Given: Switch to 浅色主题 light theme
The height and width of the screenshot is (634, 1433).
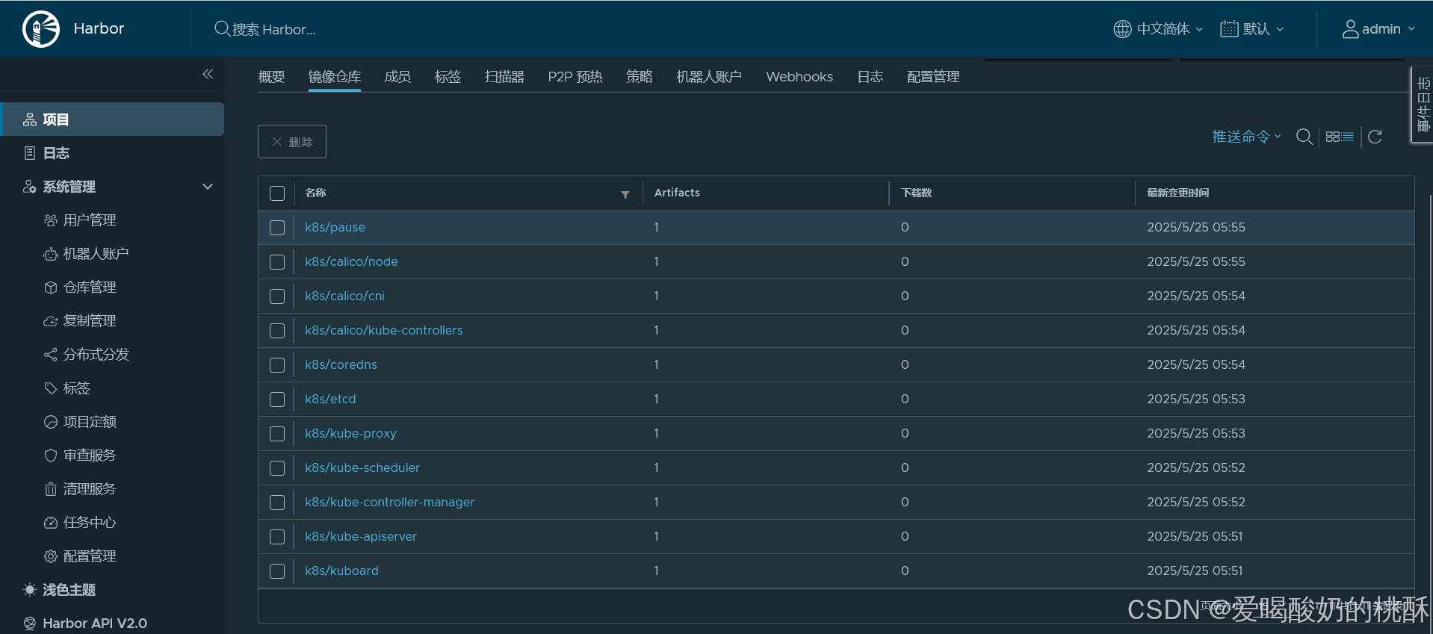Looking at the screenshot, I should click(69, 590).
